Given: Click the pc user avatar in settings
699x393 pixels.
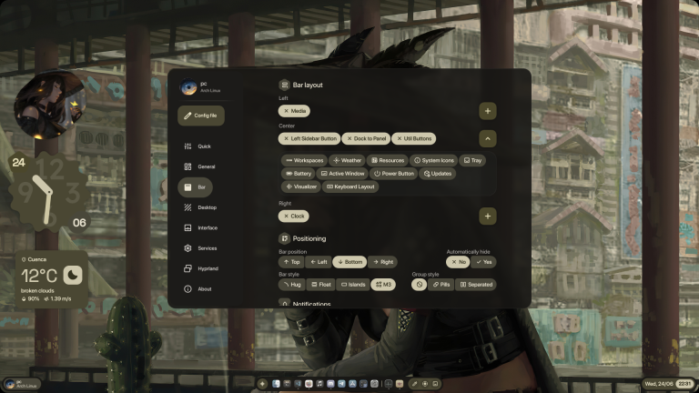Looking at the screenshot, I should tap(188, 87).
